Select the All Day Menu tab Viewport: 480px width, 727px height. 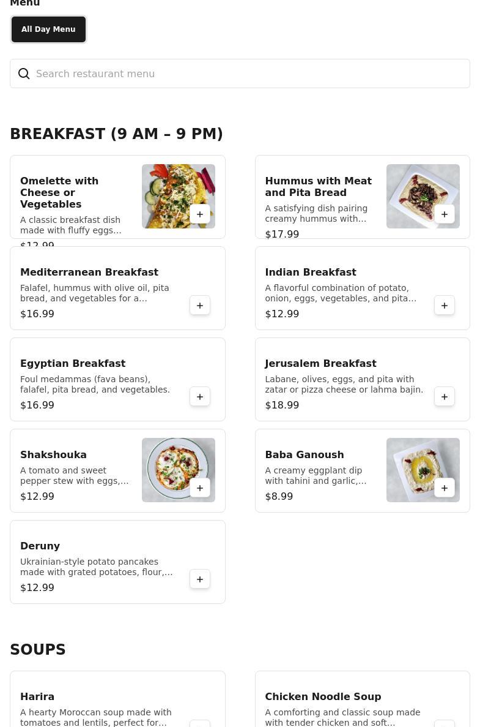48,29
